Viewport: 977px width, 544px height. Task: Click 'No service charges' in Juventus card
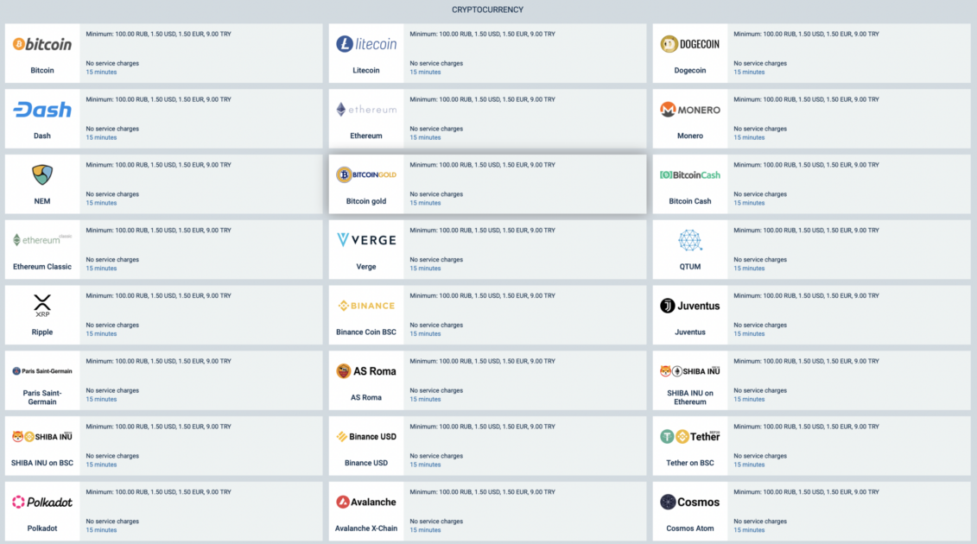click(x=760, y=326)
